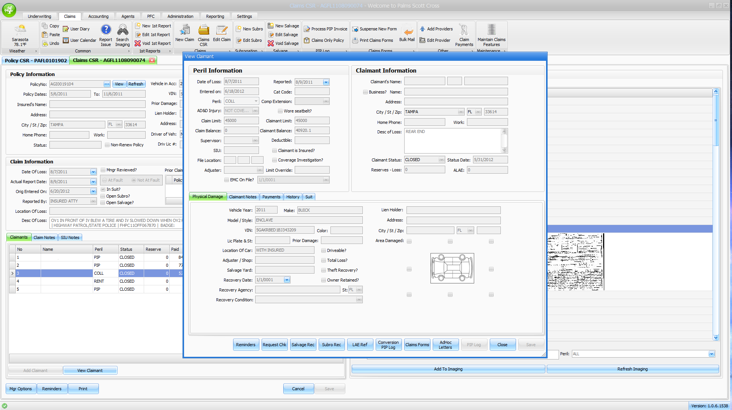Click the Salvage Rec button
This screenshot has height=410, width=732.
303,345
